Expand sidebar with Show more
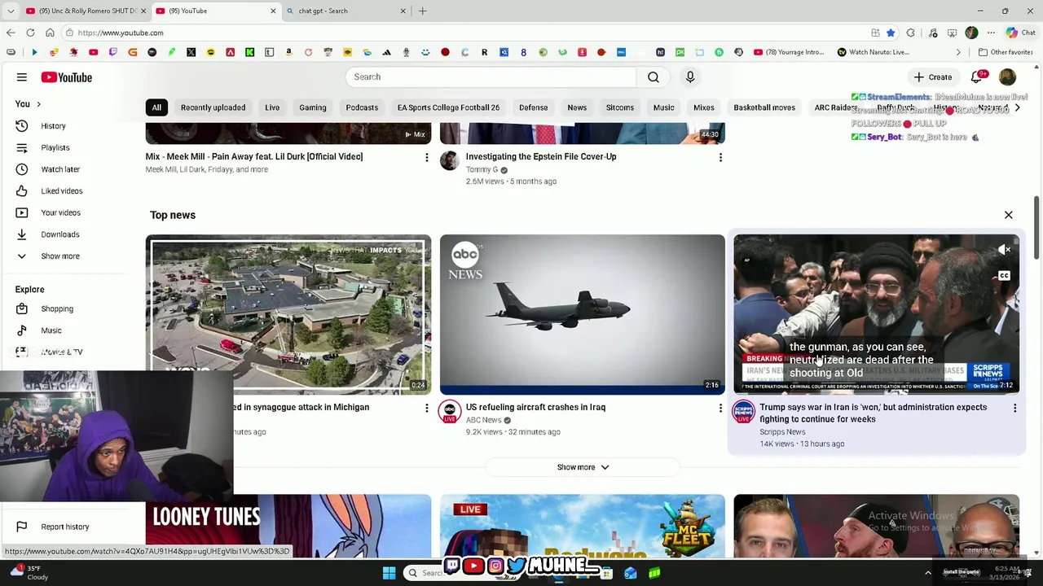 [x=59, y=256]
